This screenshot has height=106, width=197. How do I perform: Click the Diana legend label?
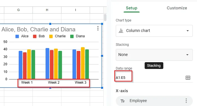(x=80, y=36)
